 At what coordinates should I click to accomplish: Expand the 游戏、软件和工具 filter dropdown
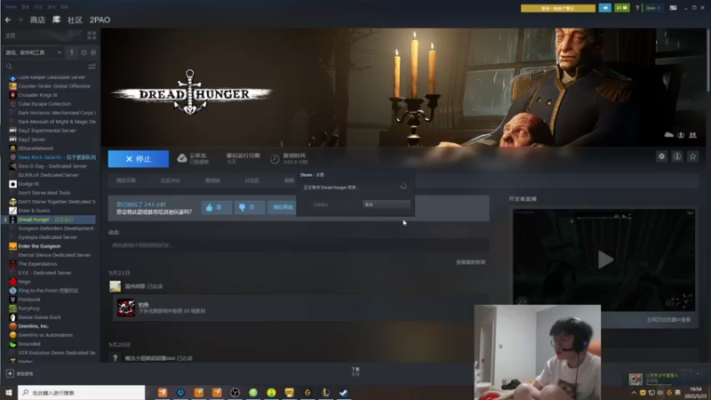click(x=34, y=52)
